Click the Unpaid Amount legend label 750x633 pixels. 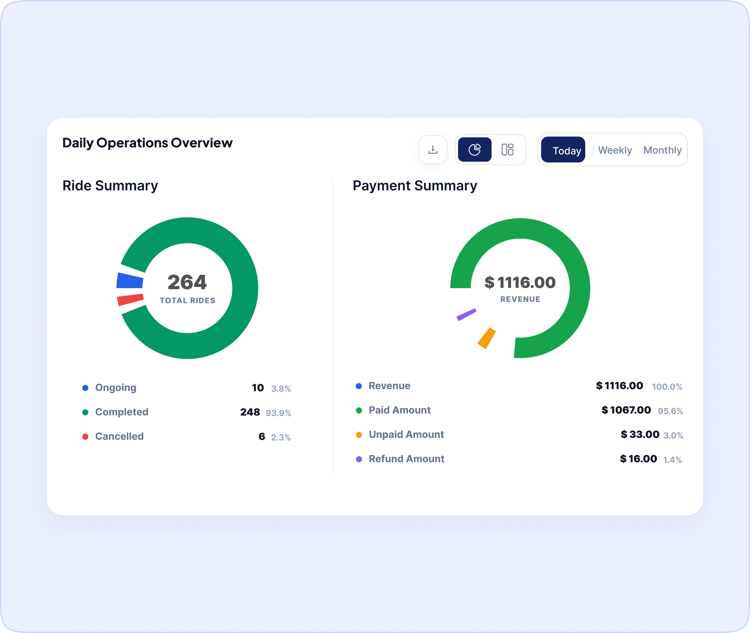click(406, 435)
